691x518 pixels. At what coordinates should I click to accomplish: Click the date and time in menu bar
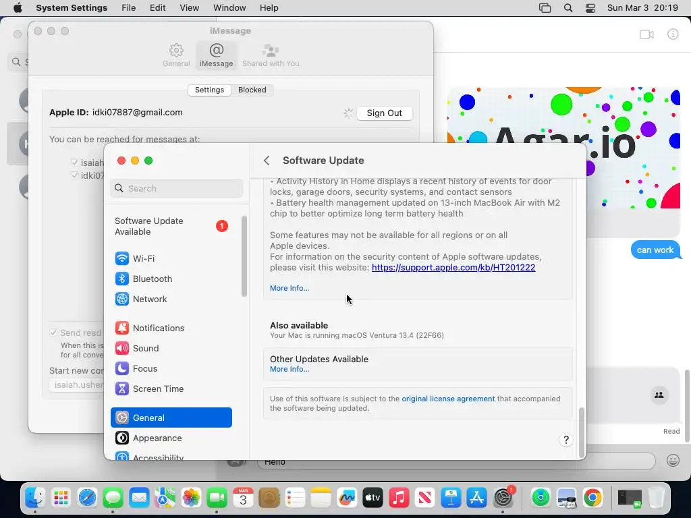[642, 8]
